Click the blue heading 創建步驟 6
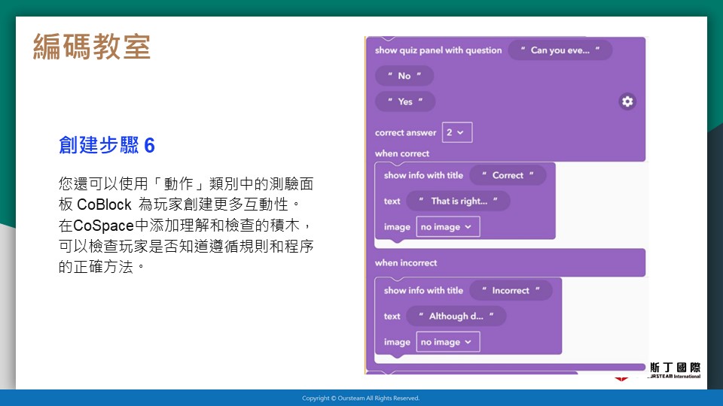Image resolution: width=723 pixels, height=406 pixels. click(x=106, y=145)
